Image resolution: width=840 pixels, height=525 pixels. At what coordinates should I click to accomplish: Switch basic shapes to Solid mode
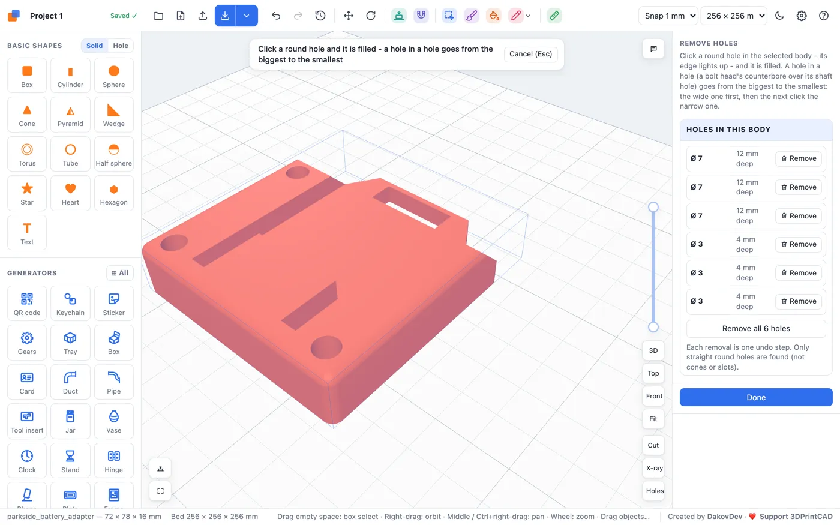[x=94, y=46]
